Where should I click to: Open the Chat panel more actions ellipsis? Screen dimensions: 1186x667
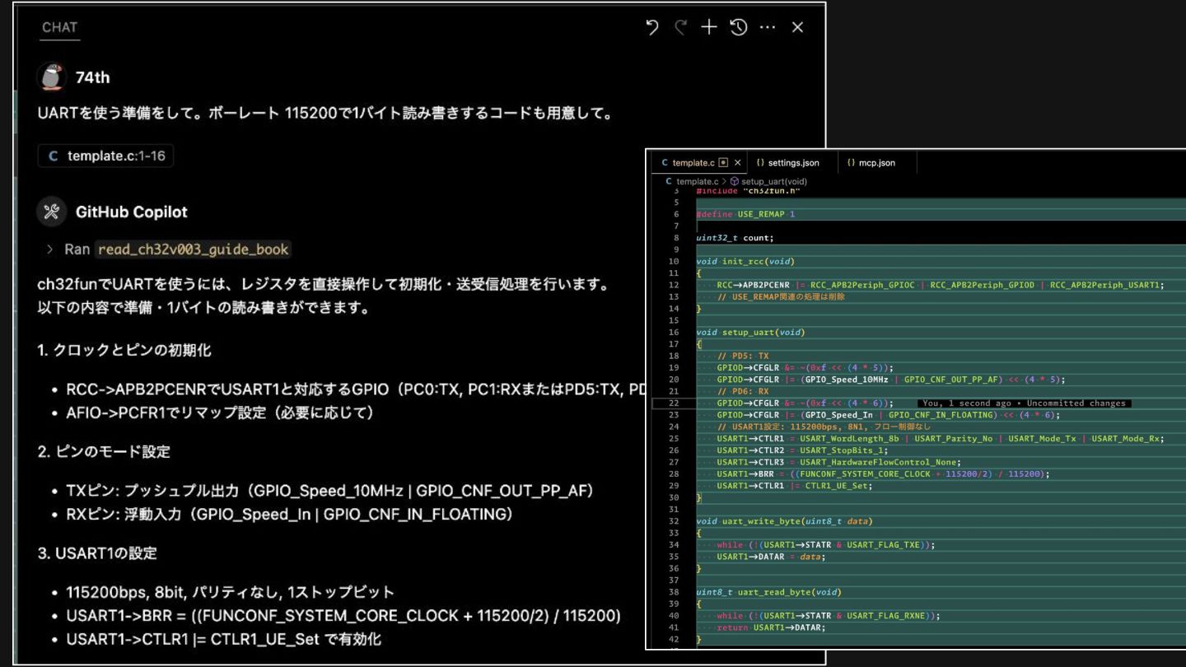coord(768,27)
